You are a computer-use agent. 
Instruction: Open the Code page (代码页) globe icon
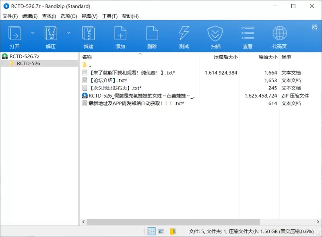279,33
